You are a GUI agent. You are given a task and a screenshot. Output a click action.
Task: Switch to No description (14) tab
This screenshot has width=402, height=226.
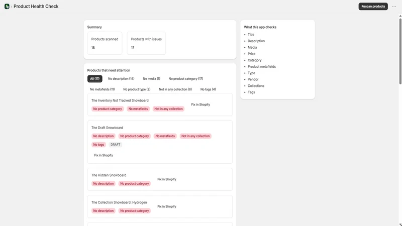coord(121,79)
